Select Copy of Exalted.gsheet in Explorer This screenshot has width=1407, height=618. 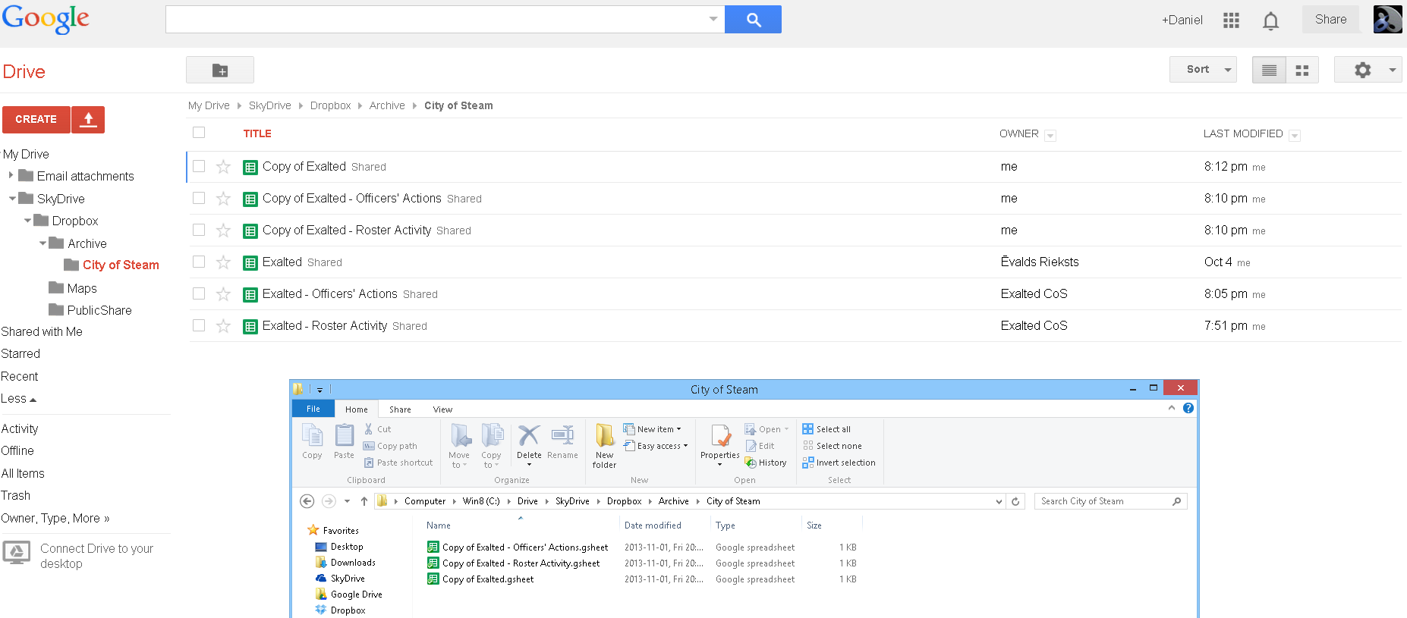[488, 579]
